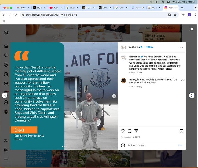This screenshot has width=198, height=168.
Task: View site information icon in address bar
Action: click(23, 15)
